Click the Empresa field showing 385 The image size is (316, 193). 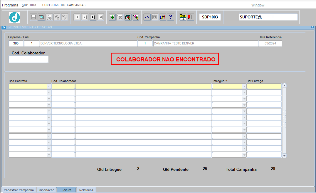point(16,43)
